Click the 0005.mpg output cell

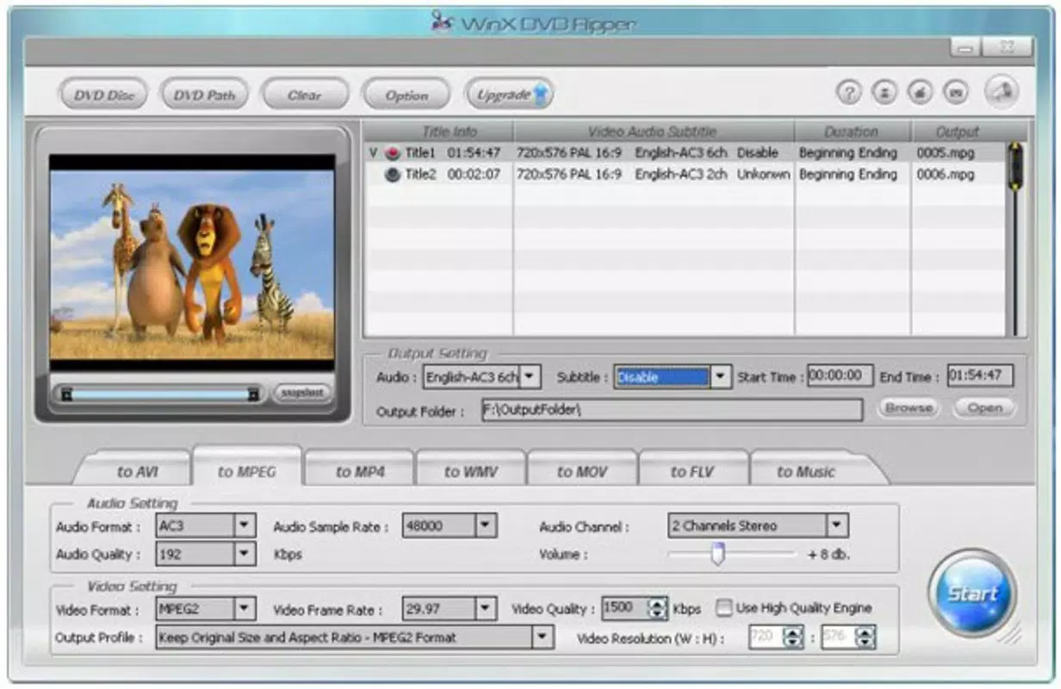click(946, 153)
